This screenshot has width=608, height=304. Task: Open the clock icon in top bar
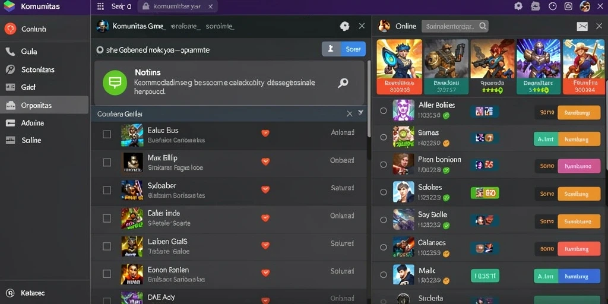tap(553, 6)
